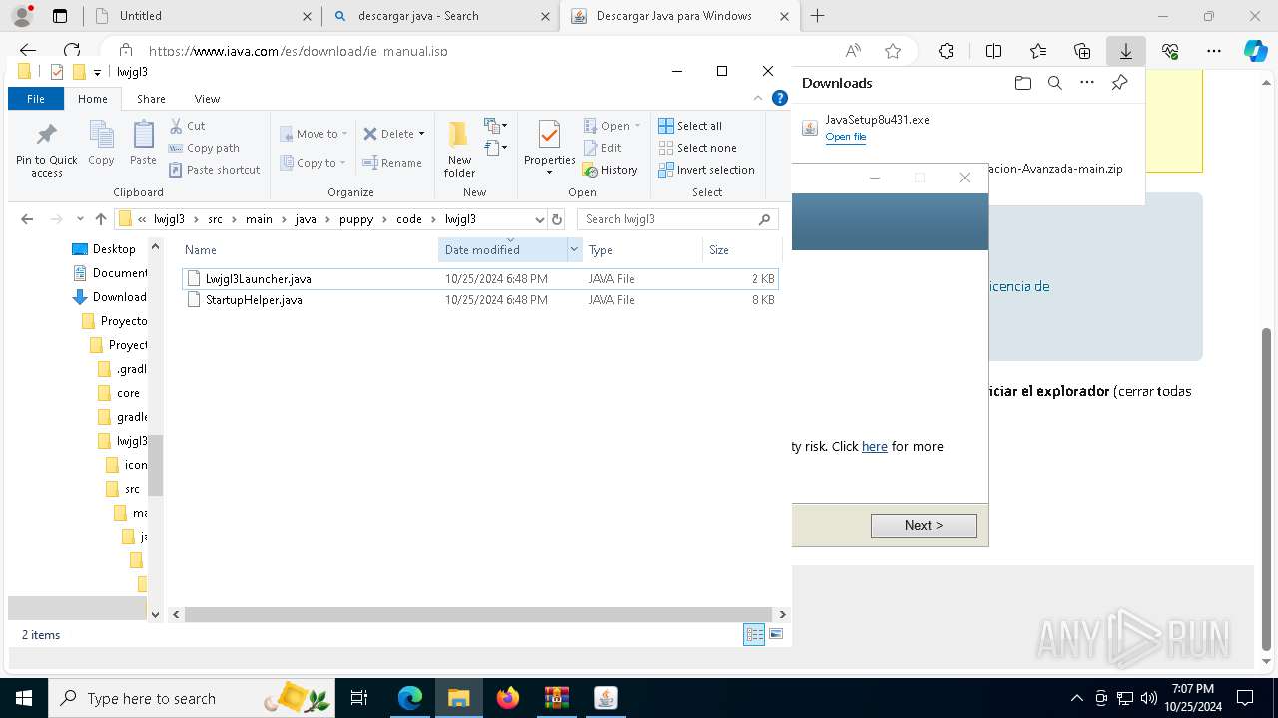Pin the Downloads panel
The width and height of the screenshot is (1278, 718).
pyautogui.click(x=1119, y=83)
